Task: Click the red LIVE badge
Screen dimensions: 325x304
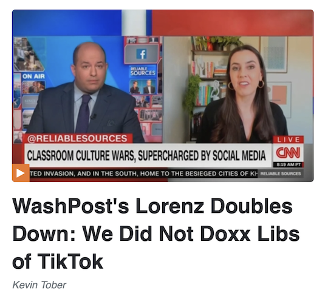Action: pyautogui.click(x=289, y=140)
